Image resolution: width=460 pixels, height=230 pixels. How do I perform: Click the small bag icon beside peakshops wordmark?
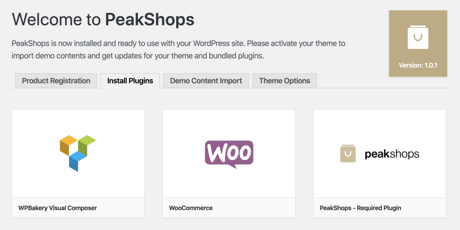click(348, 154)
